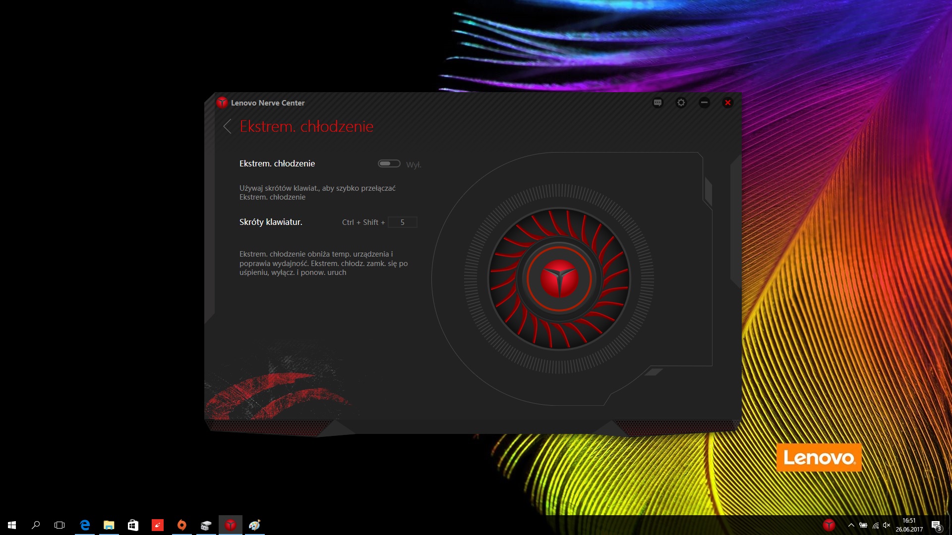This screenshot has height=535, width=952.
Task: Open the red square app on taskbar
Action: click(x=158, y=525)
